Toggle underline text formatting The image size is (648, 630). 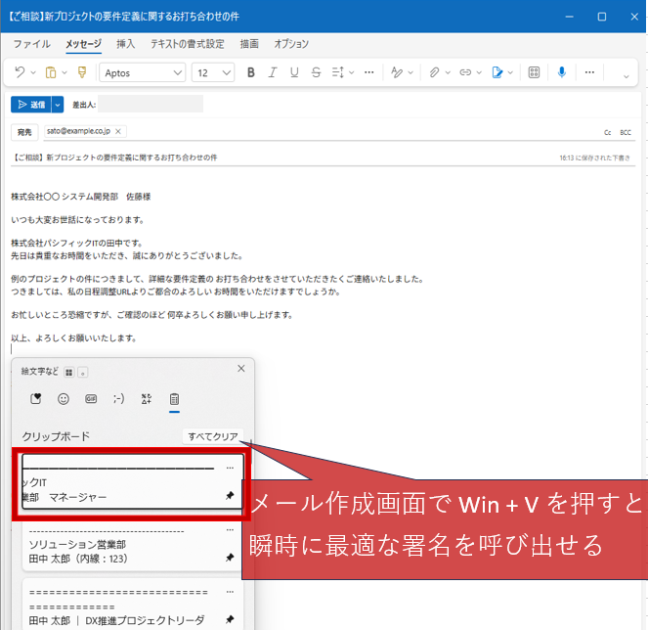[x=294, y=72]
